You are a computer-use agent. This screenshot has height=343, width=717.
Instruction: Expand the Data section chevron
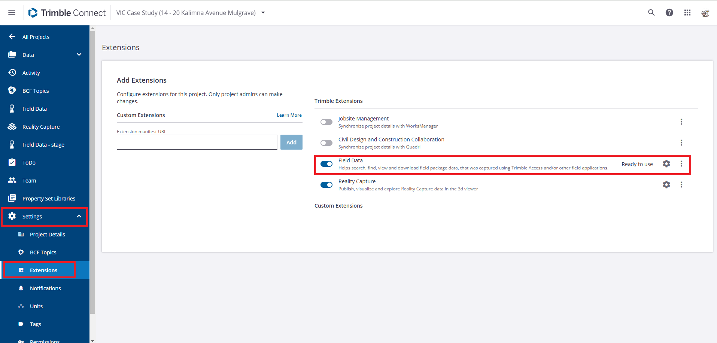click(79, 55)
